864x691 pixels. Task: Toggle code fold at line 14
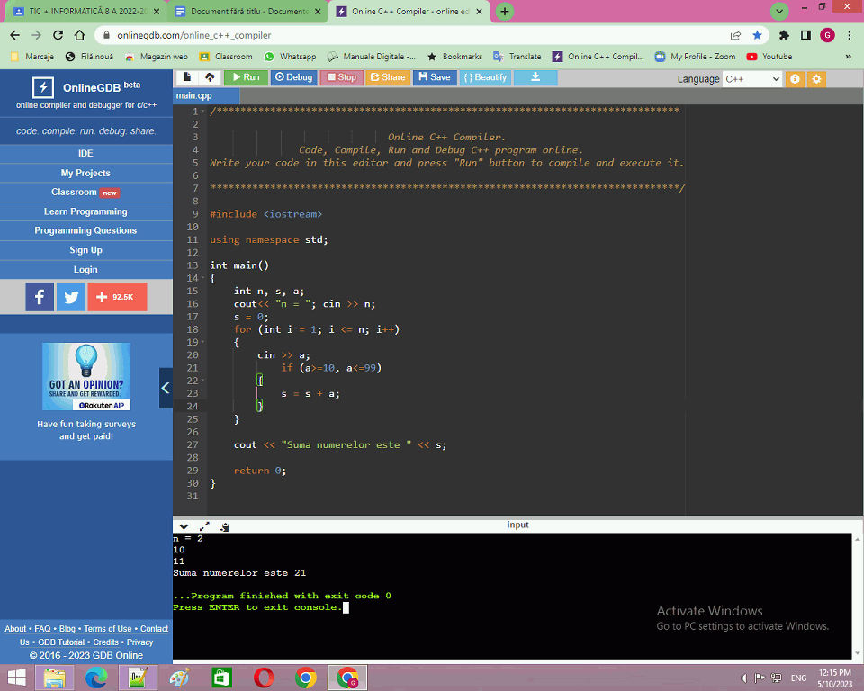tap(203, 279)
